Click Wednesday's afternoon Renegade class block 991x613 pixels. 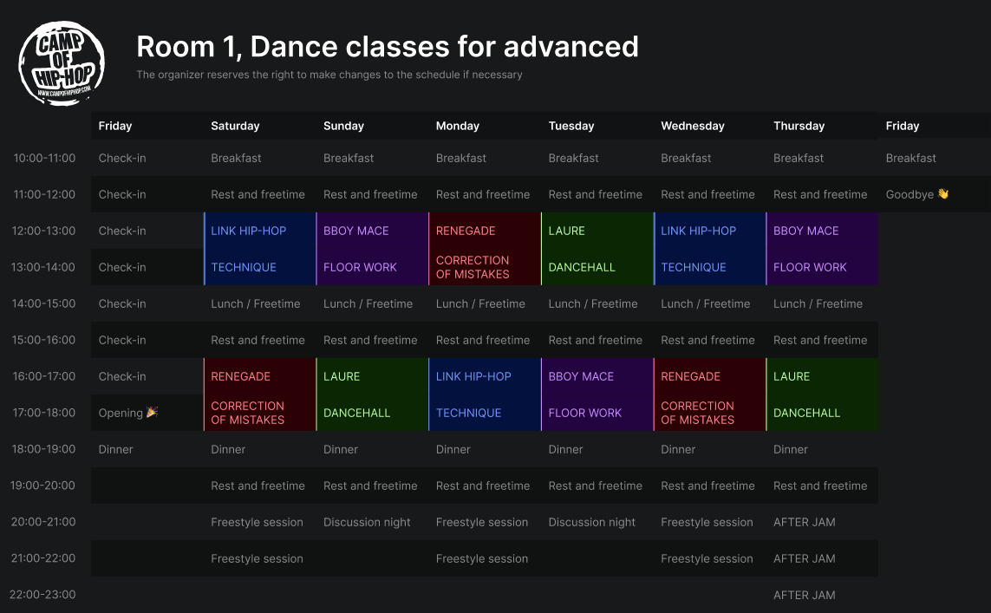tap(709, 395)
